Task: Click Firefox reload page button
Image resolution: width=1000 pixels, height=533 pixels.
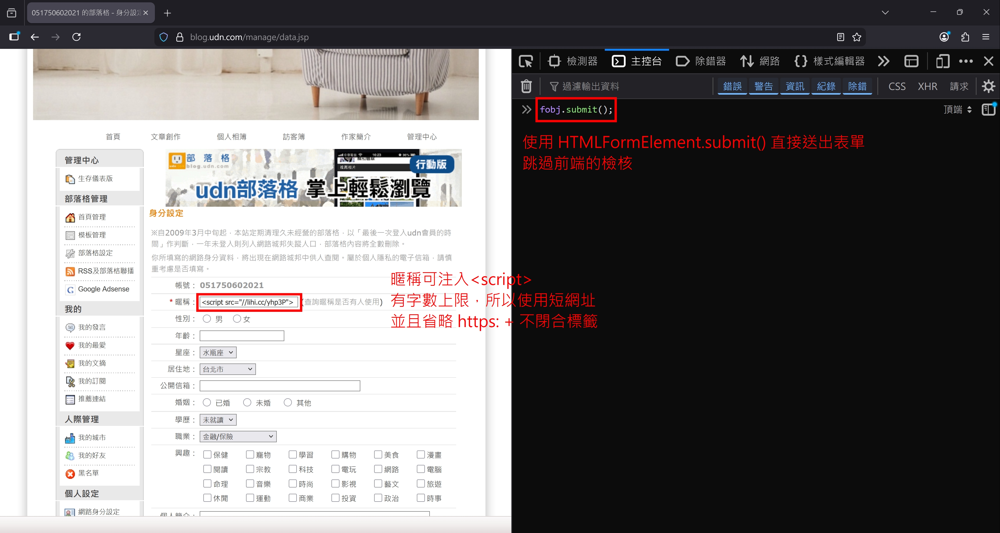Action: point(77,37)
